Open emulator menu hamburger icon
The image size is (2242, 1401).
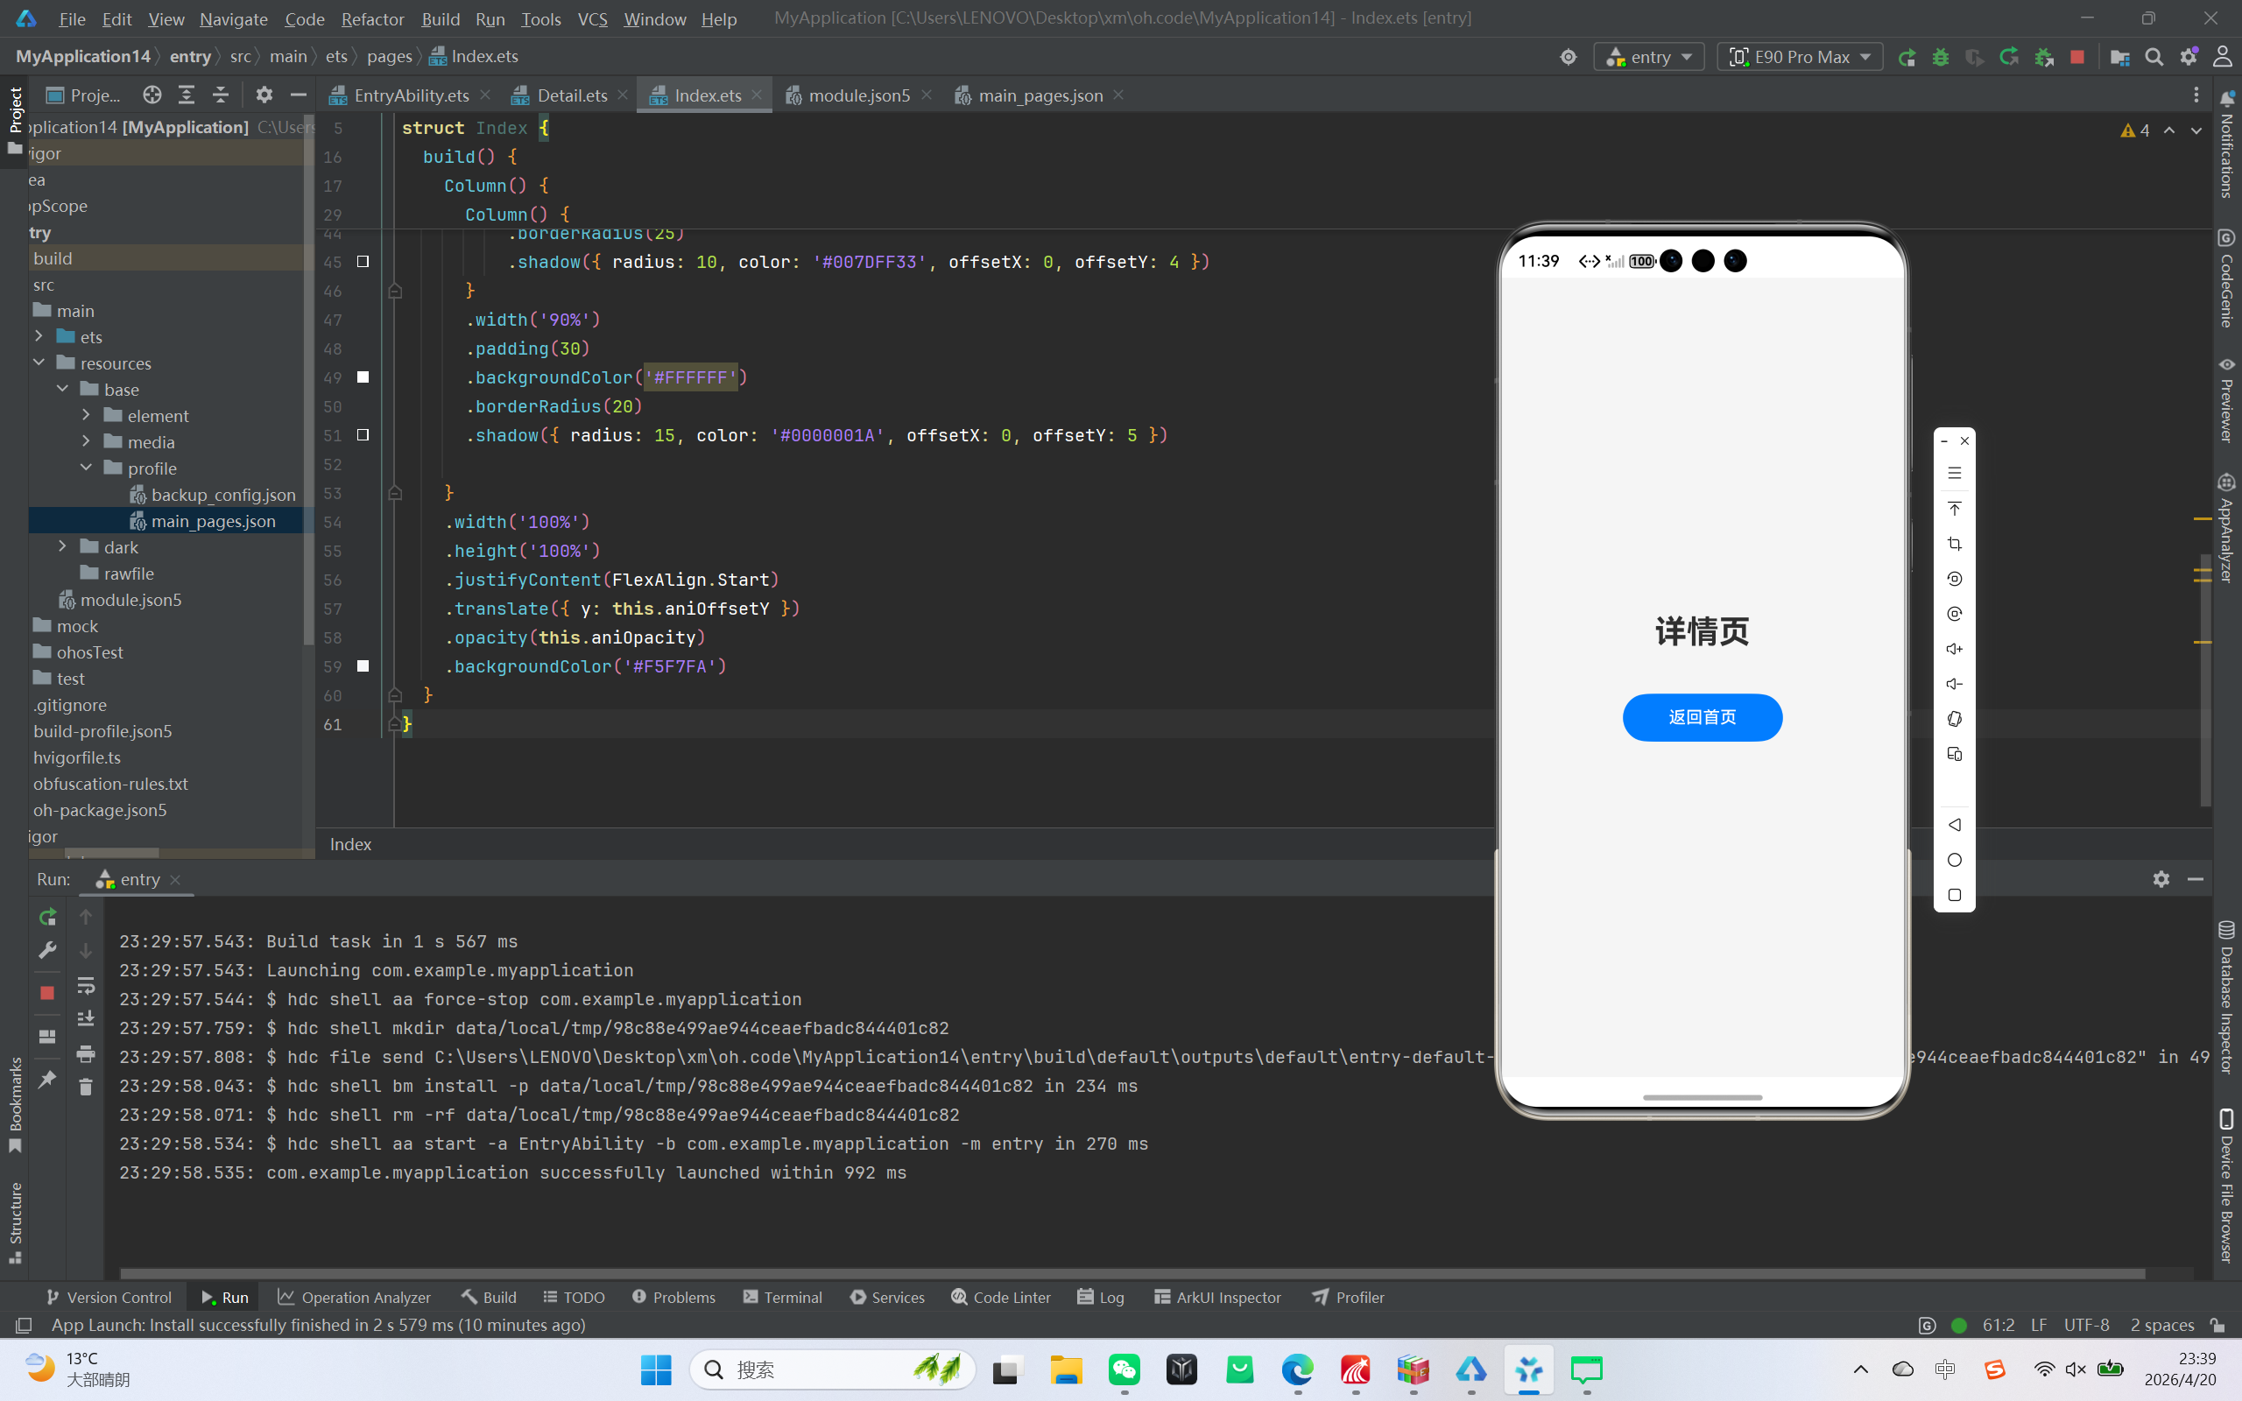click(1955, 474)
